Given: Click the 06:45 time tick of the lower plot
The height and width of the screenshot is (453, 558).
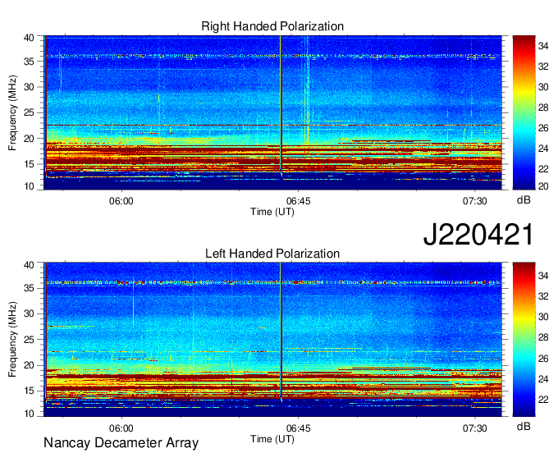Looking at the screenshot, I should pyautogui.click(x=298, y=428).
